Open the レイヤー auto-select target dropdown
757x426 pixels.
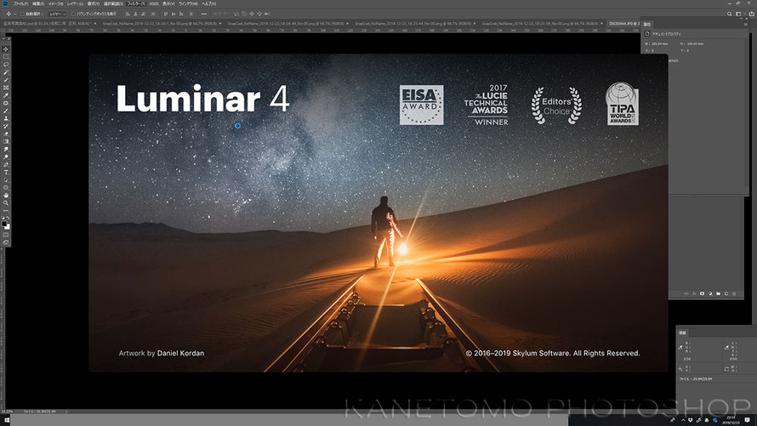tap(57, 14)
